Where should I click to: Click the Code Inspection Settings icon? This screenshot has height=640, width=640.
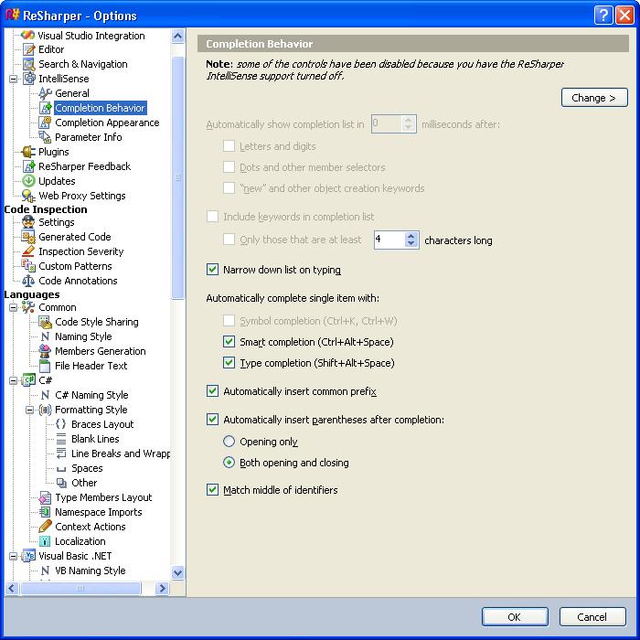(x=28, y=222)
